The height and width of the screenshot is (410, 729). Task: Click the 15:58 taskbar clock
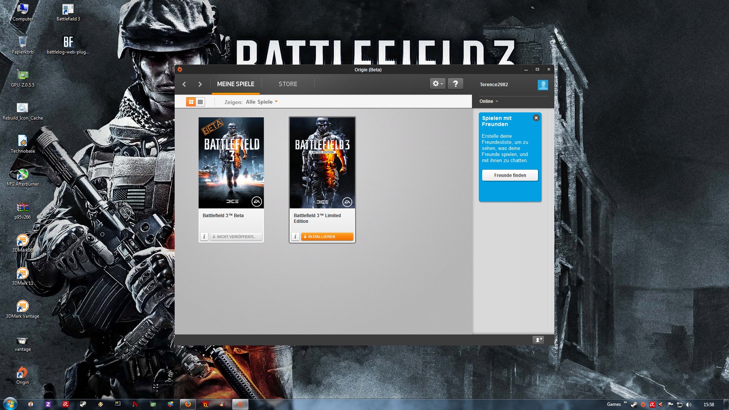tap(708, 405)
